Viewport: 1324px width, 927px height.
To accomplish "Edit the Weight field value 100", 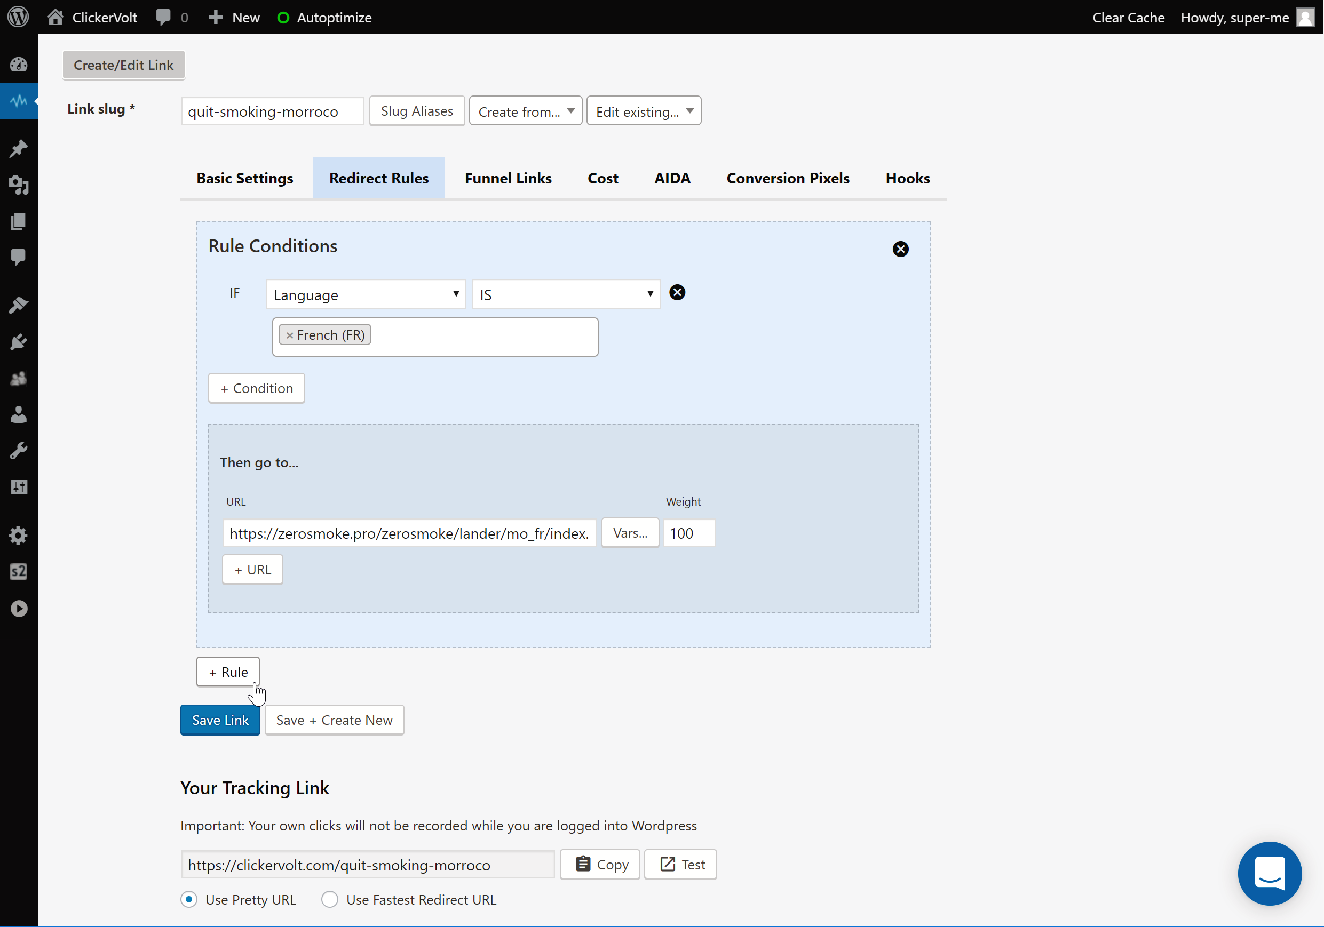I will 689,533.
